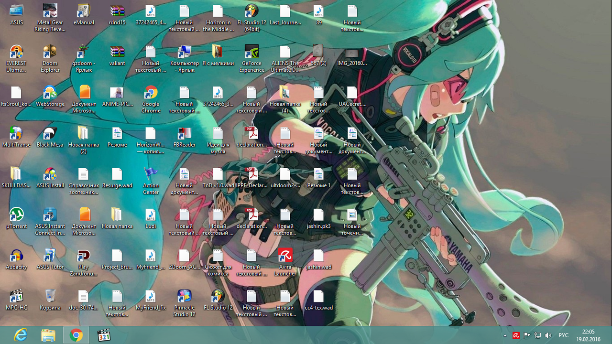The width and height of the screenshot is (612, 344).
Task: Show hidden tray icons
Action: (505, 335)
